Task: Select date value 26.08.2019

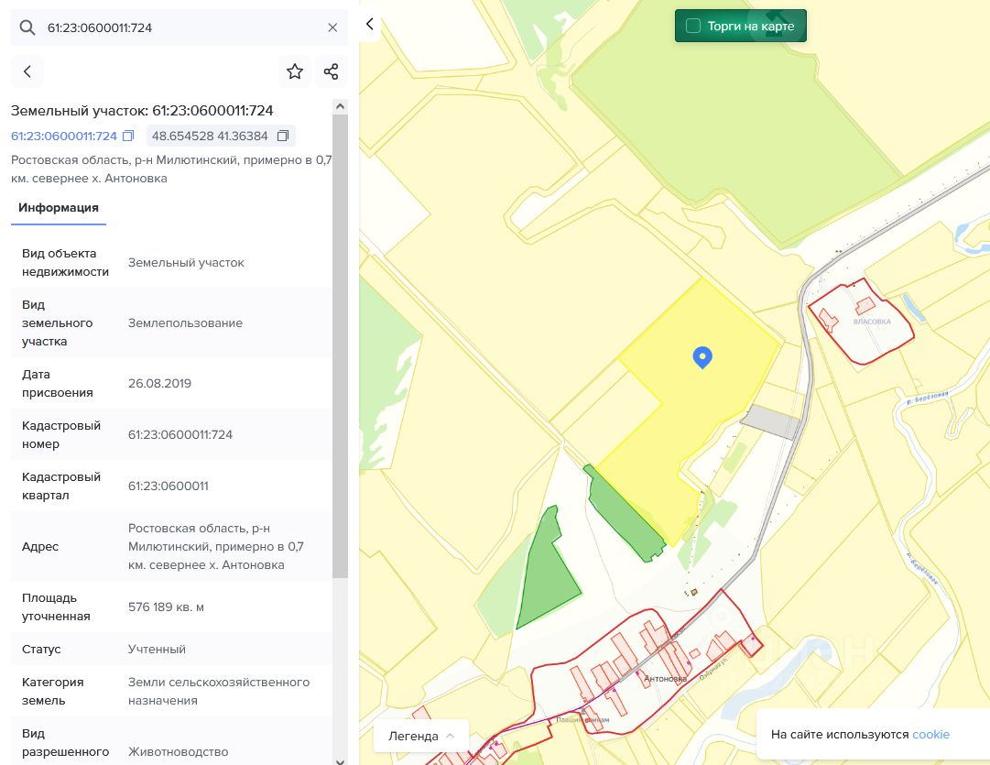Action: [x=159, y=384]
